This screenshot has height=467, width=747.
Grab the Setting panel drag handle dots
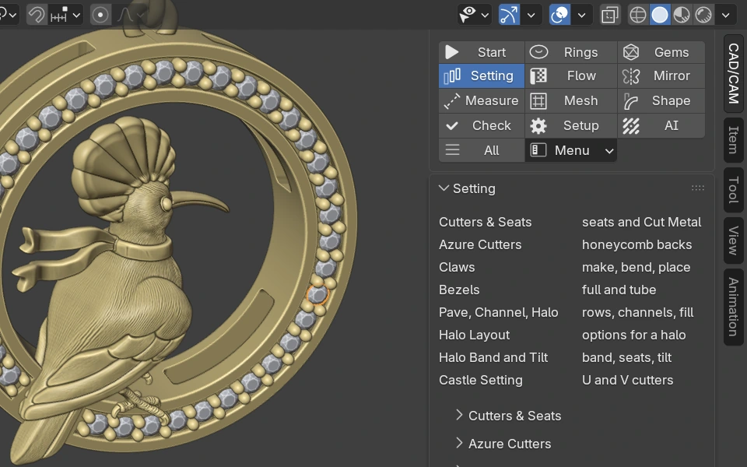point(697,188)
